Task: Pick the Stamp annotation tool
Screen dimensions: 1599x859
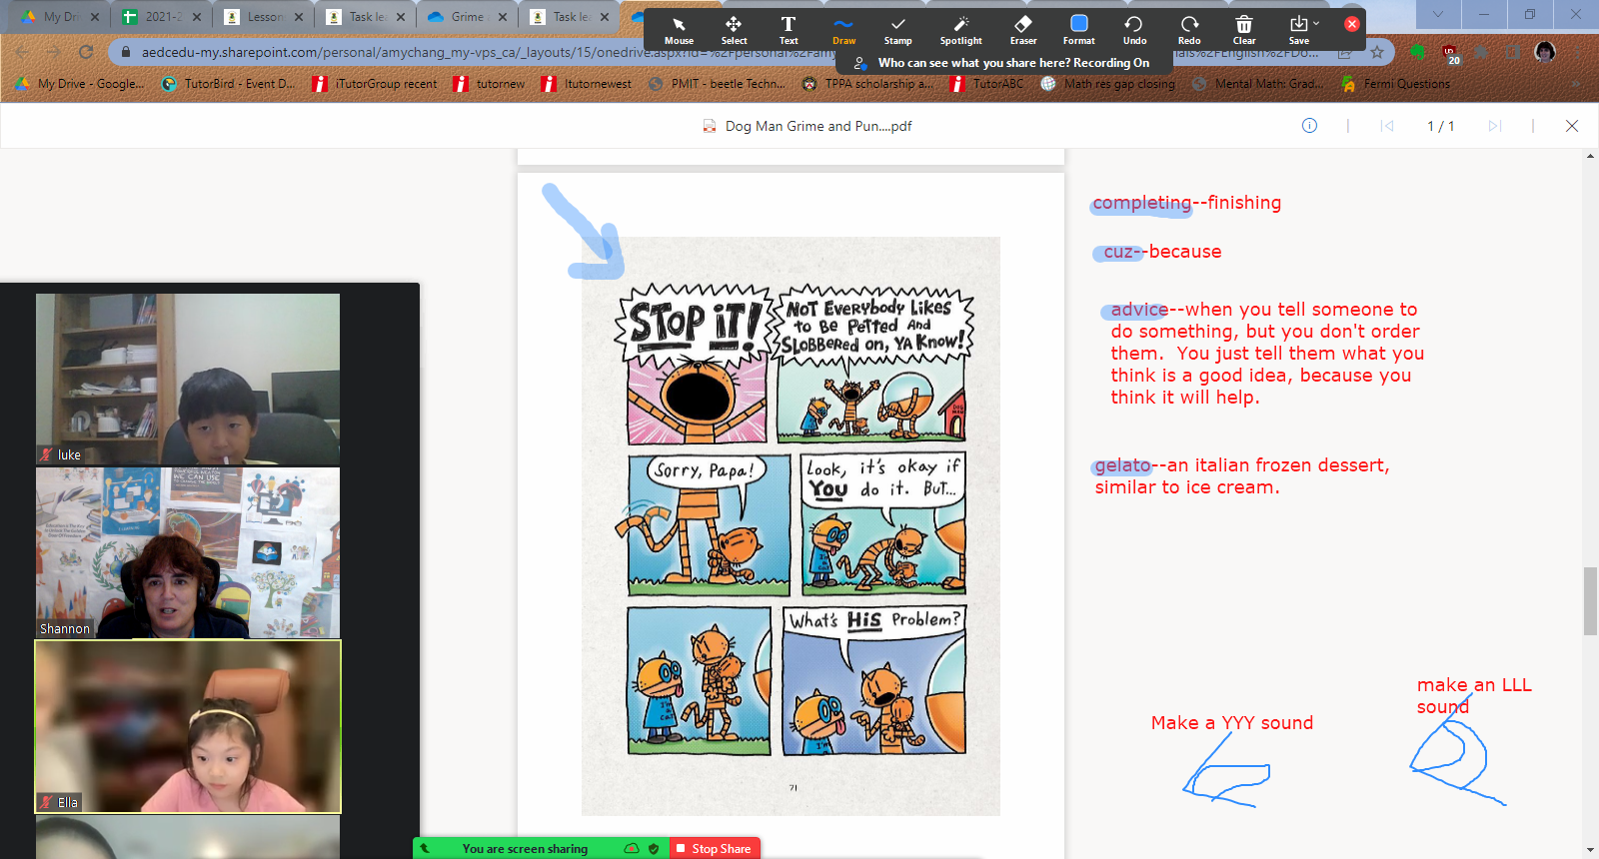Action: click(x=897, y=30)
